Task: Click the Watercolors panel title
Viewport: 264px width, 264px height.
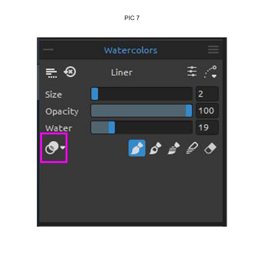Action: pyautogui.click(x=130, y=50)
